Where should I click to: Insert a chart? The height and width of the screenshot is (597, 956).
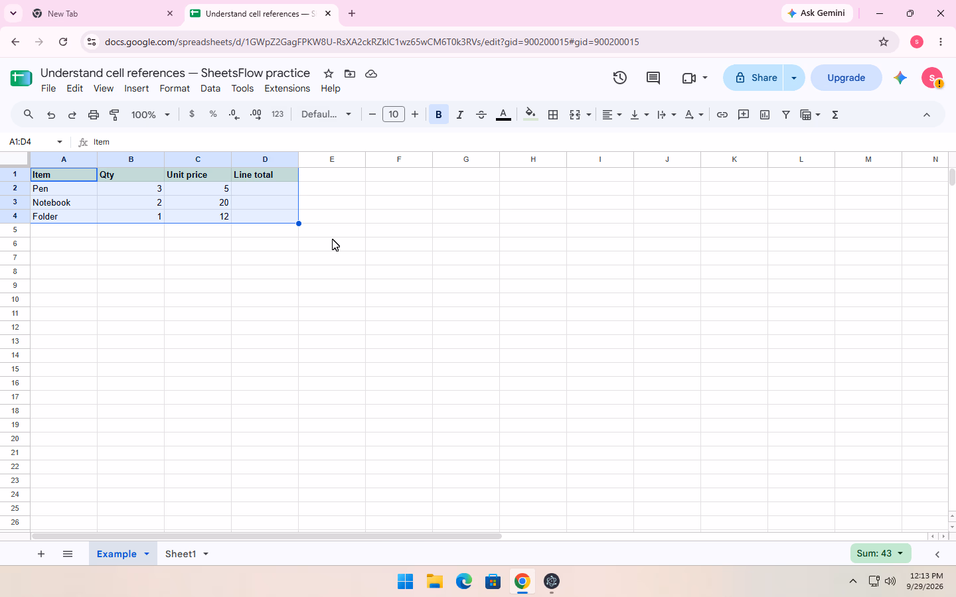[765, 115]
